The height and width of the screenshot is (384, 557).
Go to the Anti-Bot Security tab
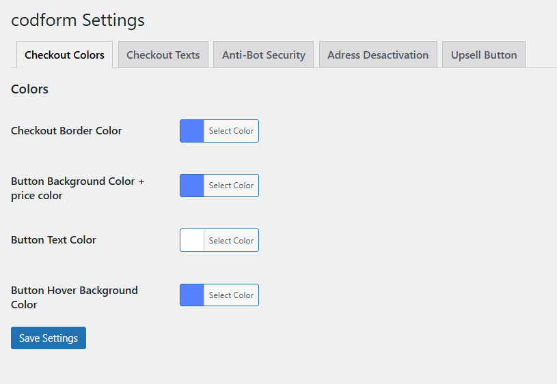263,55
